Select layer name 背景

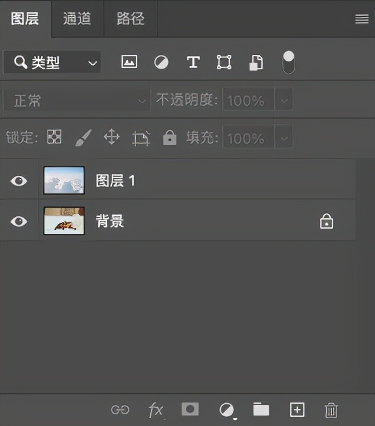click(110, 221)
